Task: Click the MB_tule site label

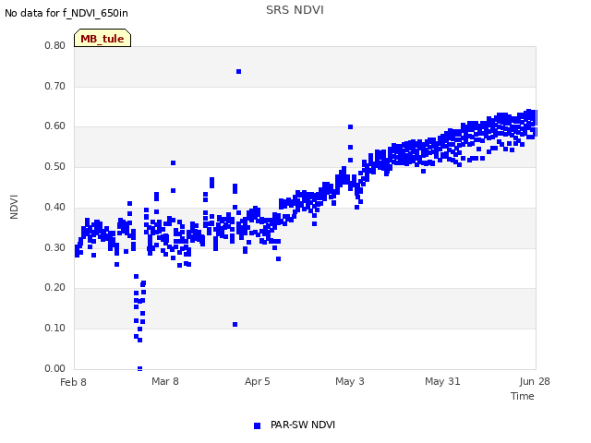Action: pos(103,39)
